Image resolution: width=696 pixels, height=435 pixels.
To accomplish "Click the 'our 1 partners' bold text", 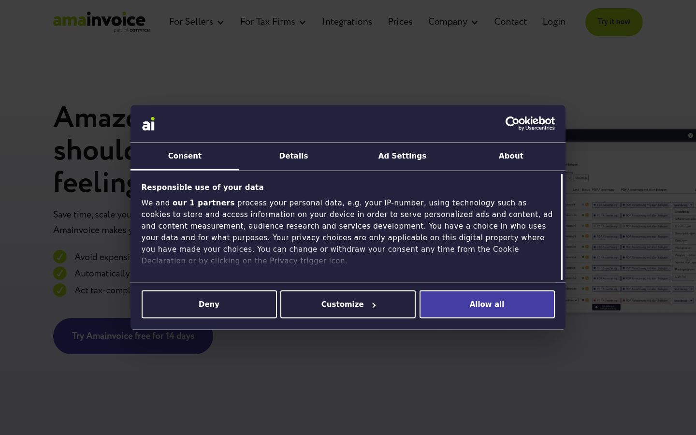I will pos(203,203).
